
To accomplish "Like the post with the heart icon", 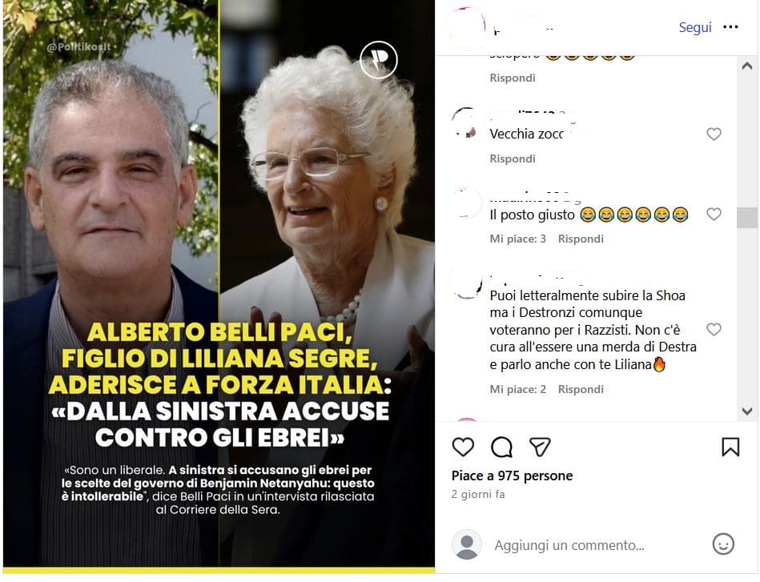I will [463, 447].
